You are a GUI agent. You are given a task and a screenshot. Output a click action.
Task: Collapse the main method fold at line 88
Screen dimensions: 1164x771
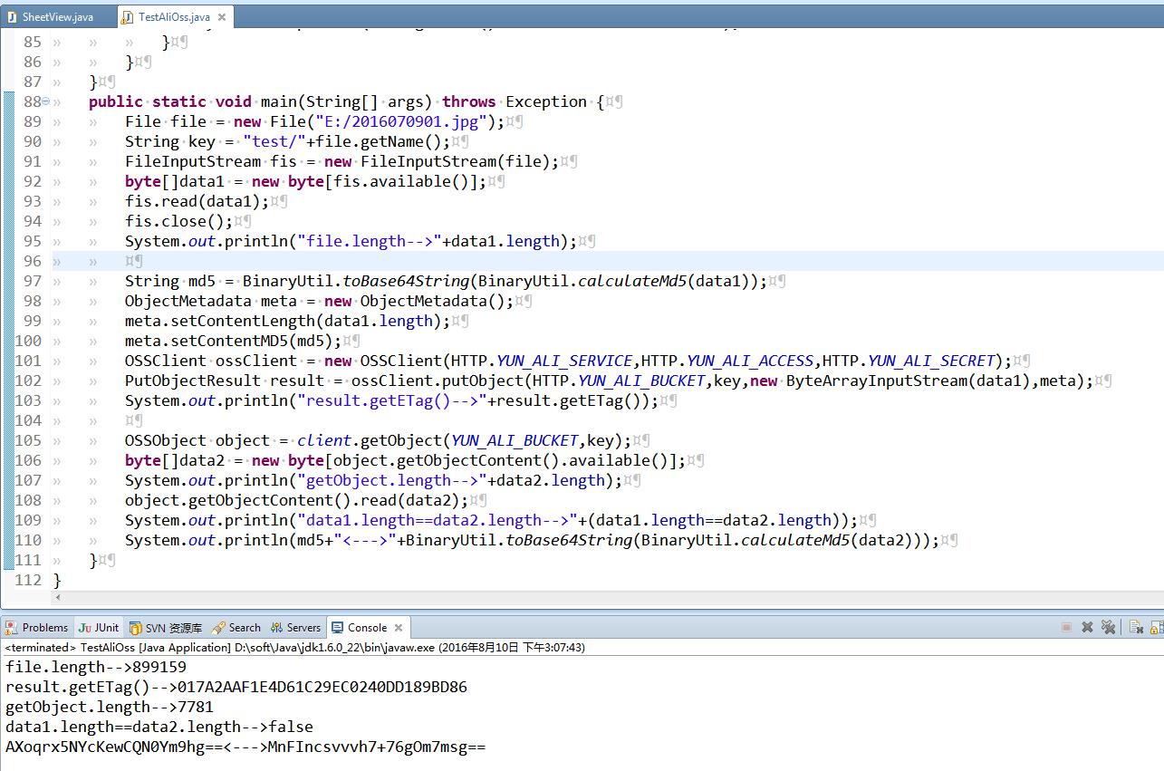[45, 102]
